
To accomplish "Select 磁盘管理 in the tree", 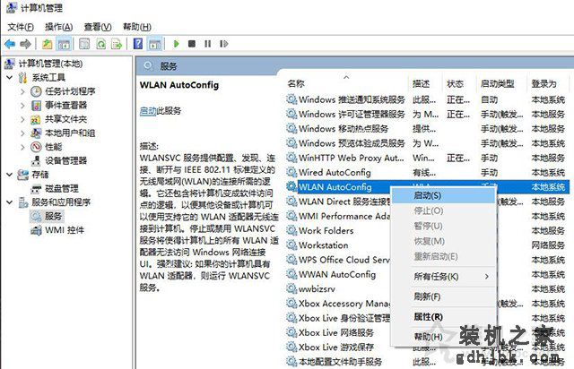I will pyautogui.click(x=55, y=189).
